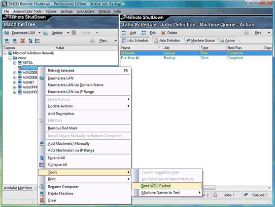Open the Enumerate LAN dropdown arrow
This screenshot has height=207, width=275.
click(x=39, y=33)
